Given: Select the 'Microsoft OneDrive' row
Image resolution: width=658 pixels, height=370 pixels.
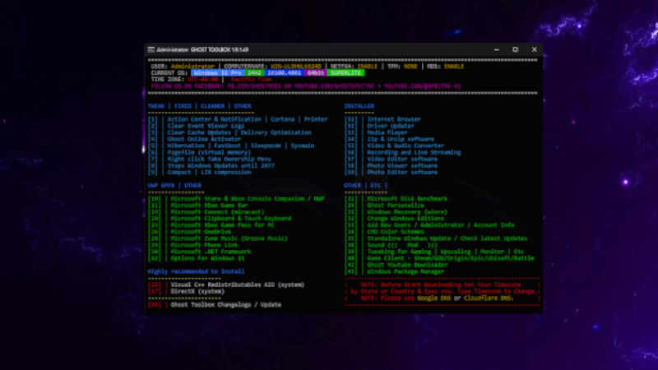Looking at the screenshot, I should (x=189, y=232).
